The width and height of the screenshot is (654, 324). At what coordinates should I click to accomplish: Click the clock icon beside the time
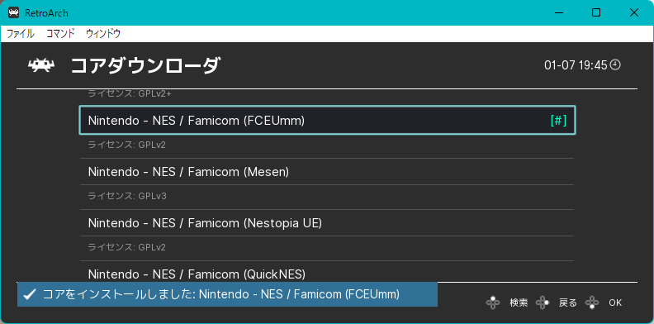[616, 64]
